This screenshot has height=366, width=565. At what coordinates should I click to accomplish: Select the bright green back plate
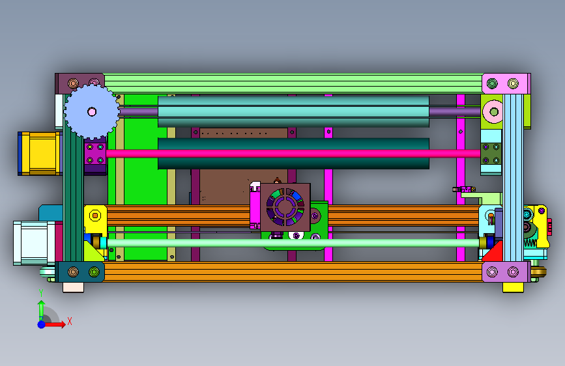point(145,180)
